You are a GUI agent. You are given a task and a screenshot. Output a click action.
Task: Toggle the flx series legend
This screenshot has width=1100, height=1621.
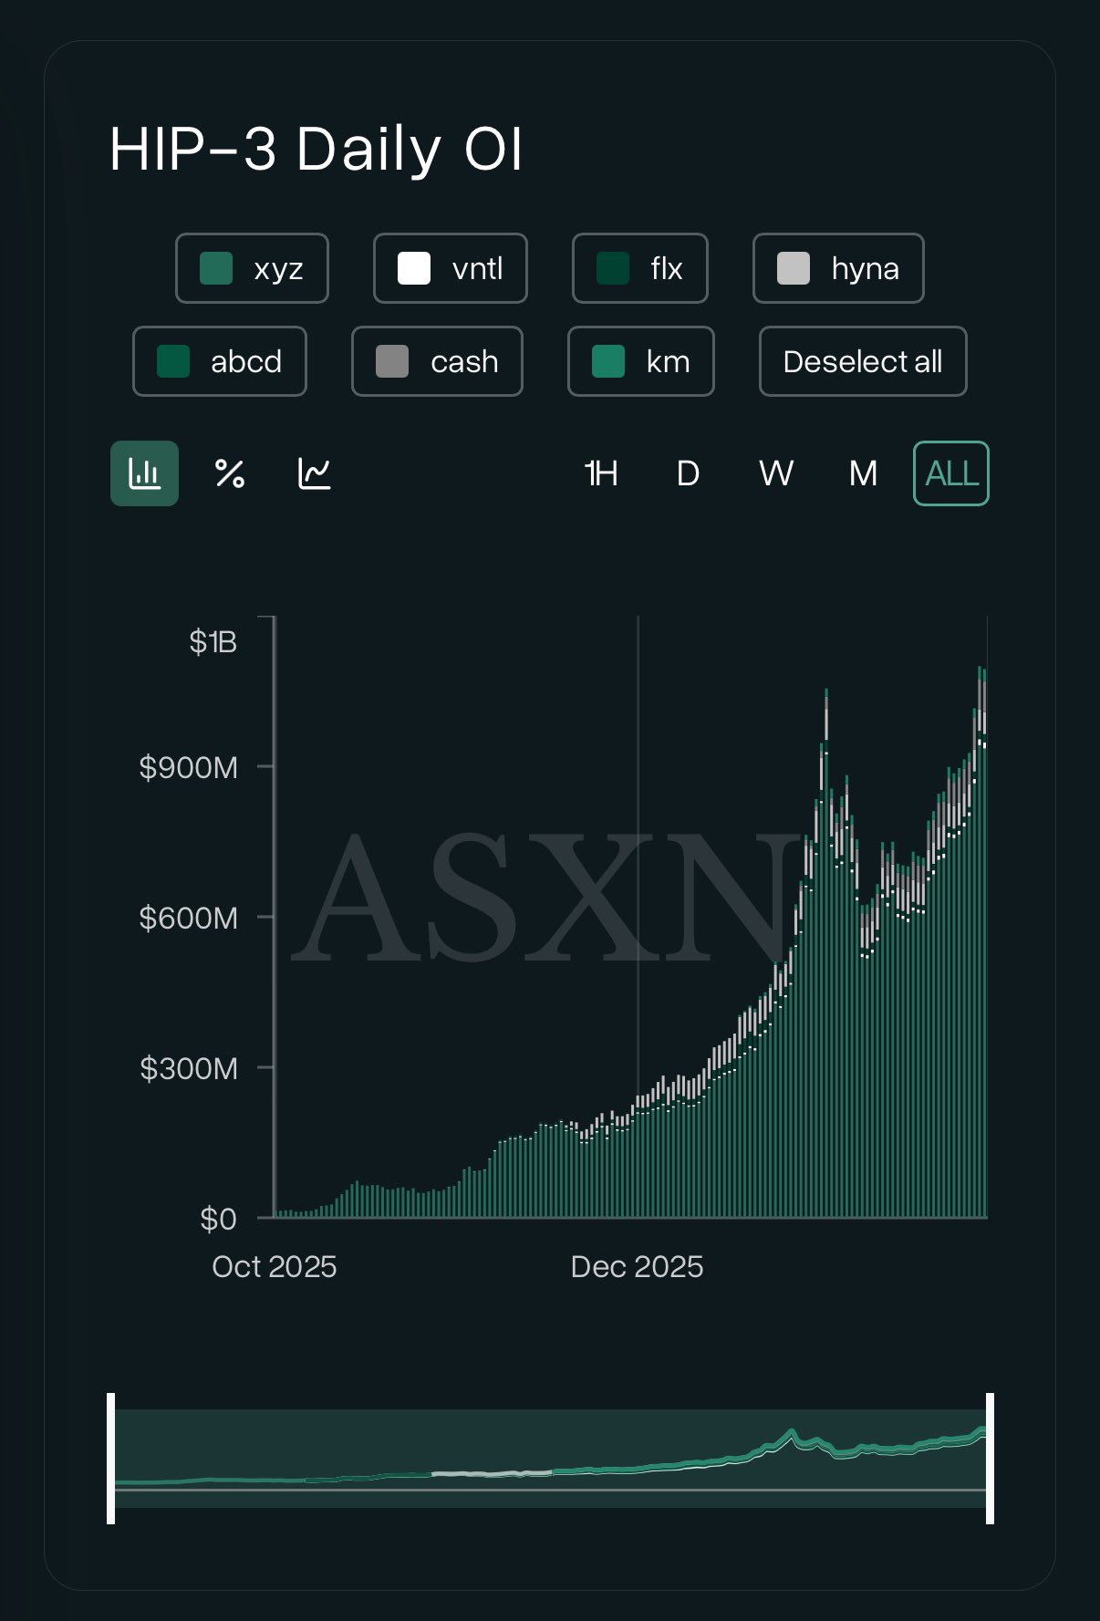[x=639, y=268]
